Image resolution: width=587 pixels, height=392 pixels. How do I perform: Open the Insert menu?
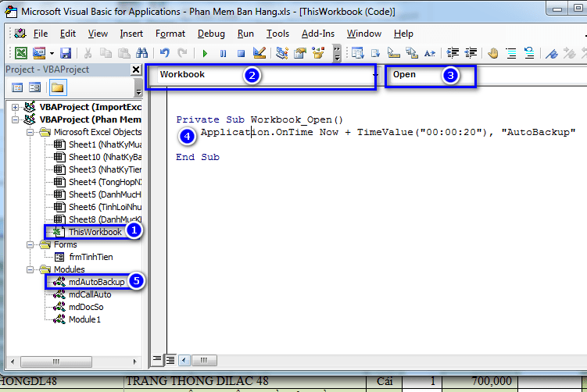tap(131, 34)
